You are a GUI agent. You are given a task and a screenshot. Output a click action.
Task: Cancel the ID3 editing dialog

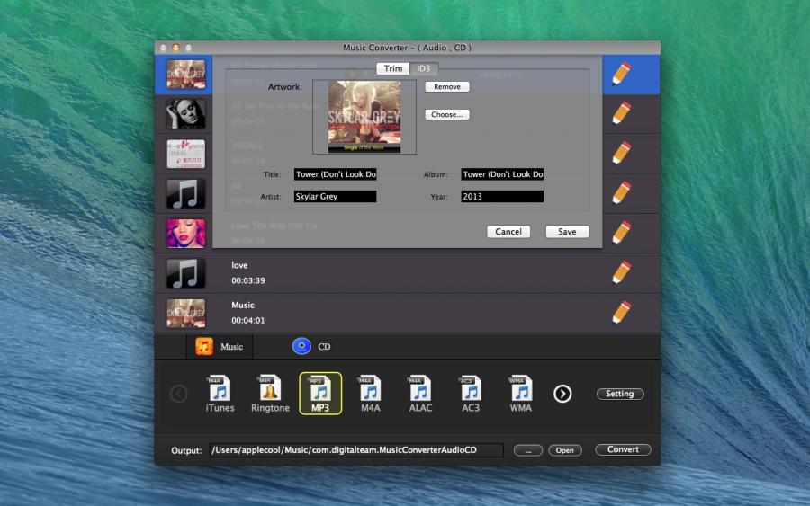508,232
